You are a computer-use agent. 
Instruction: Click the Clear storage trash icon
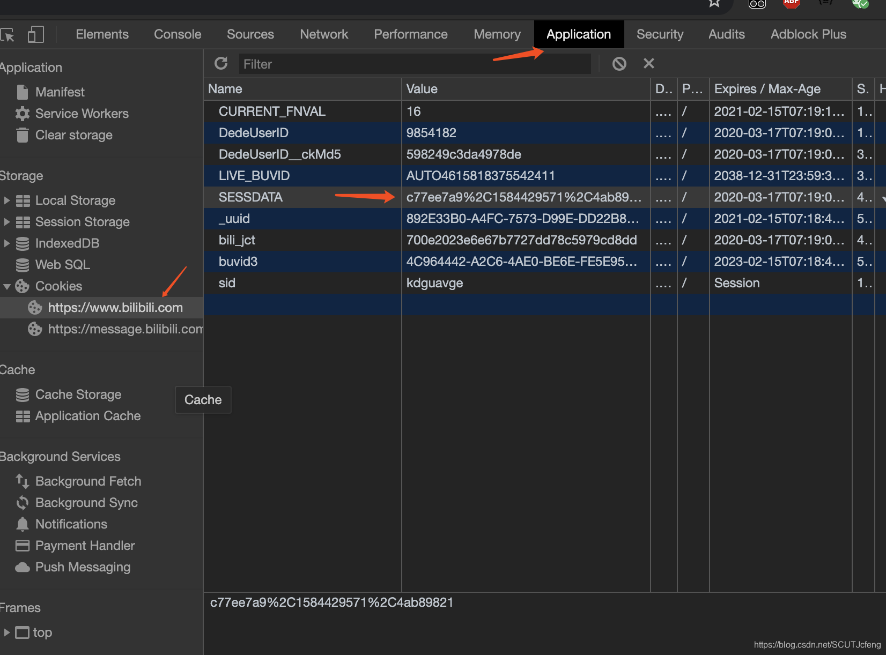click(x=23, y=135)
